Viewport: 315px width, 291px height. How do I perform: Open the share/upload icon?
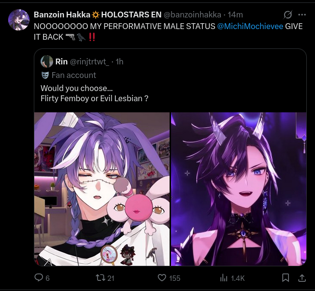pos(302,278)
